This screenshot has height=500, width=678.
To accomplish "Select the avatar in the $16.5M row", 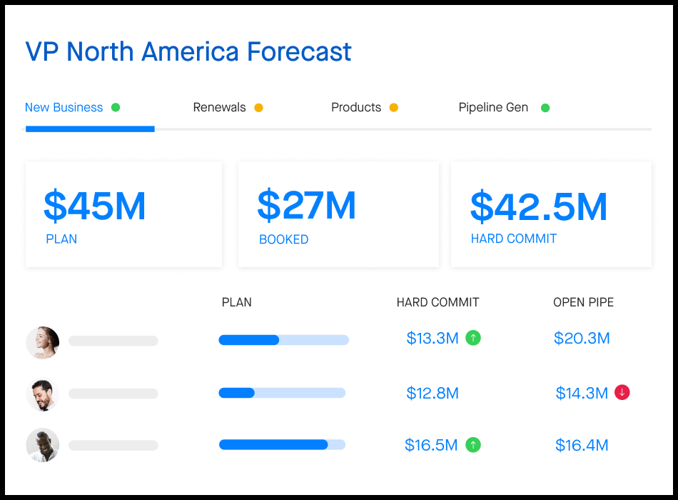I will 43,445.
